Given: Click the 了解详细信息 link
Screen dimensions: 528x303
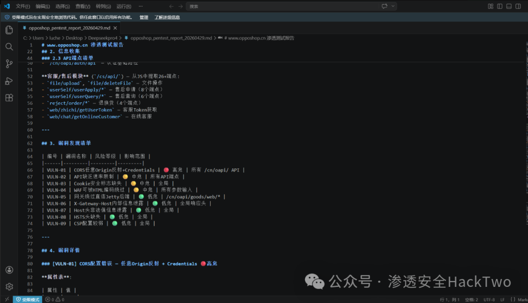Looking at the screenshot, I should 167,17.
